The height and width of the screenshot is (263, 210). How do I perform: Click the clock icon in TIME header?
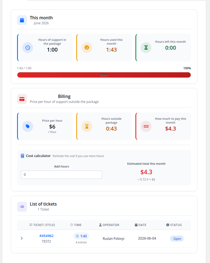[x=72, y=225]
